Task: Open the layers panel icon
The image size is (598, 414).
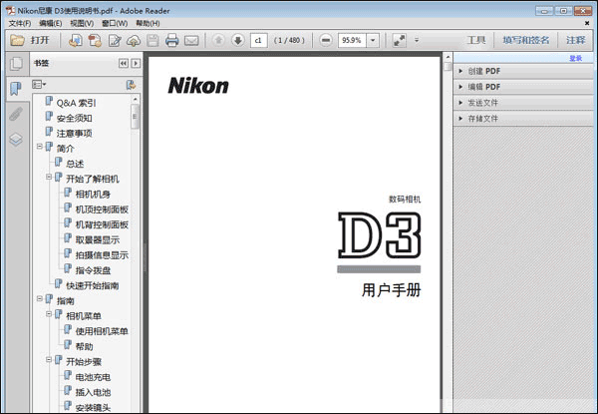Action: pyautogui.click(x=16, y=140)
